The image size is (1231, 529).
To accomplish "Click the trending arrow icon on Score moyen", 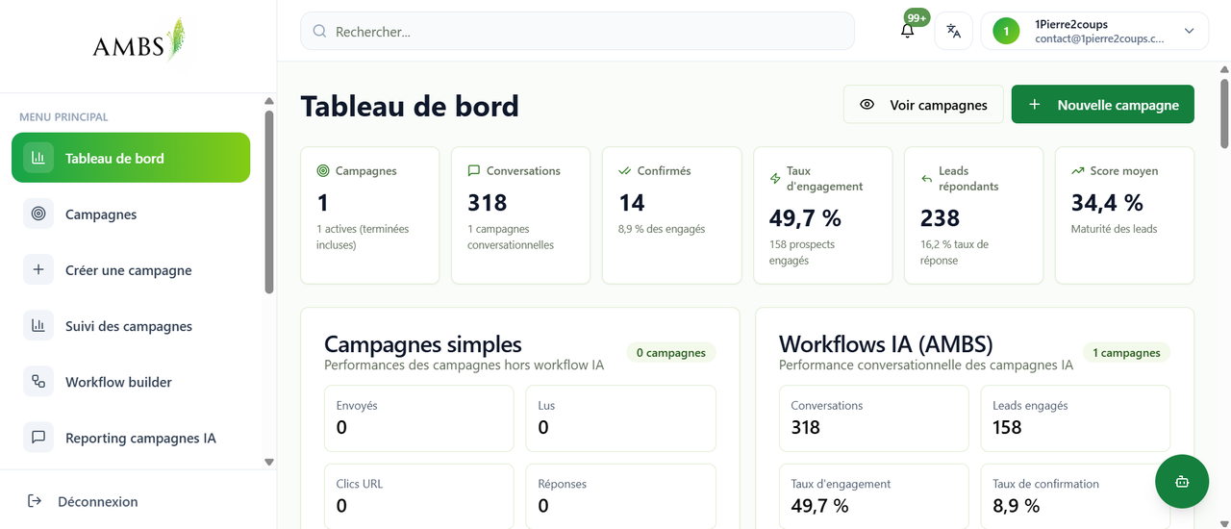I will pyautogui.click(x=1077, y=170).
